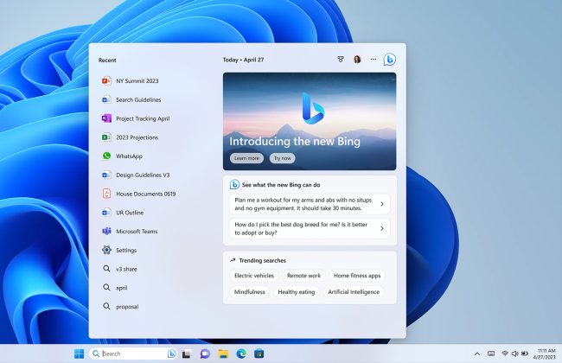Select the Artificial Intelligence trending search
Image resolution: width=562 pixels, height=363 pixels.
354,291
